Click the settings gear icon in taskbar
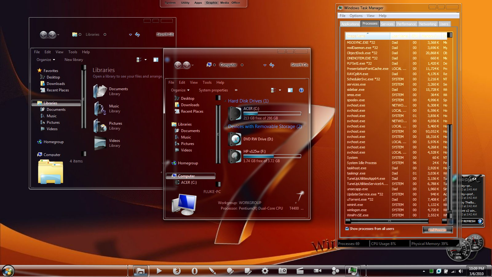This screenshot has height=277, width=492. 265,271
